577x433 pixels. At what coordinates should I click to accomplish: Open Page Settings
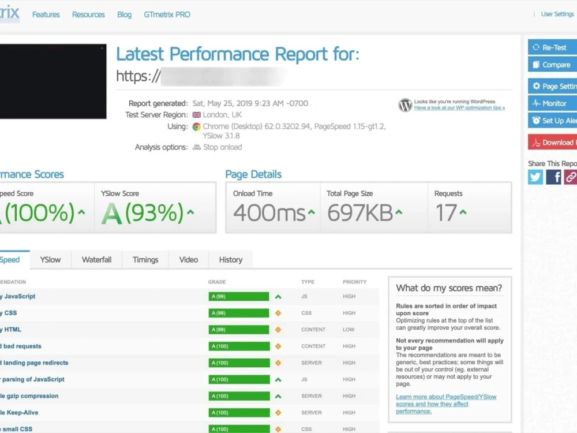click(x=552, y=86)
